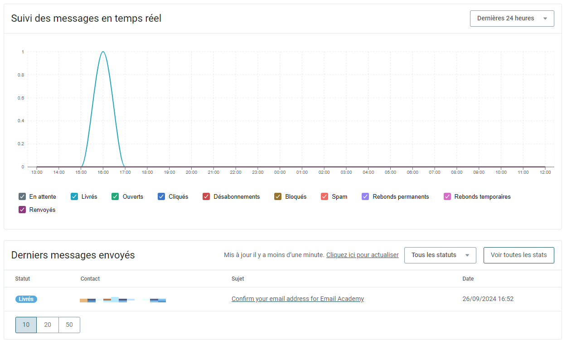The height and width of the screenshot is (344, 567).
Task: Click the Livrés status badge
Action: pos(26,299)
